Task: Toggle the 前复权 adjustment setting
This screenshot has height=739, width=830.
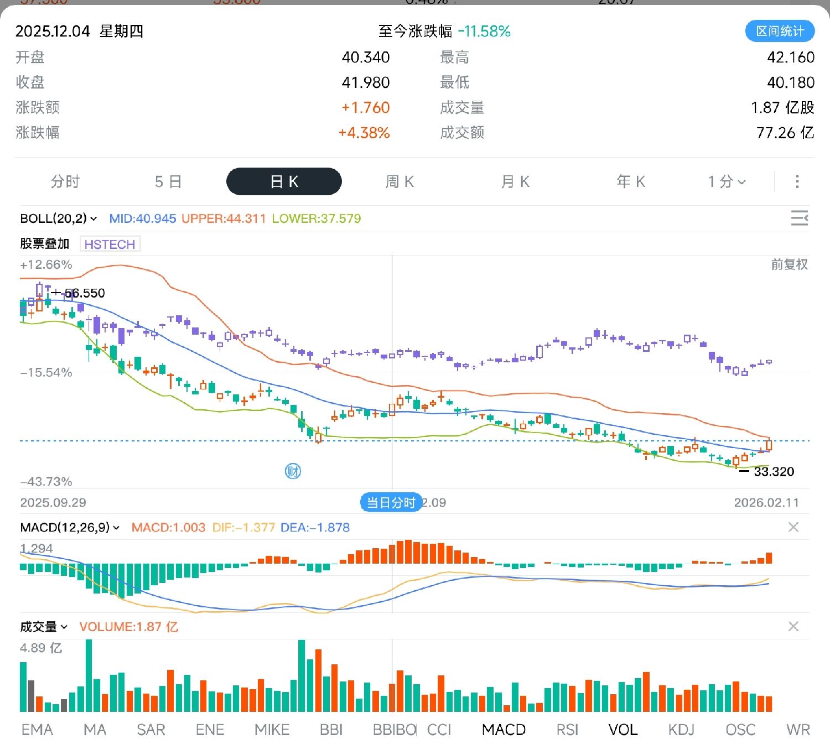Action: (x=789, y=264)
